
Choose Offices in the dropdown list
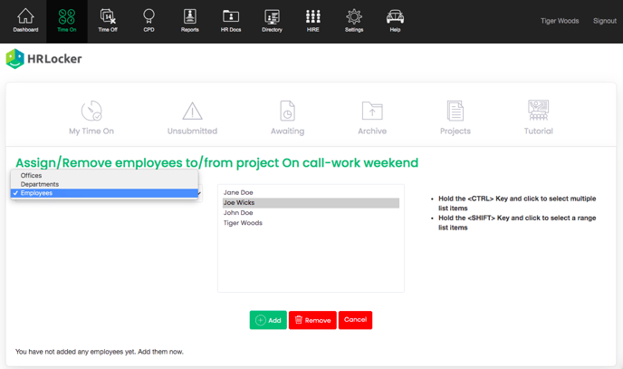pyautogui.click(x=32, y=176)
